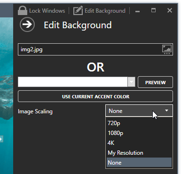Viewport: 181px width, 174px height.
Task: Collapse the Image Scaling combo box
Action: click(139, 111)
